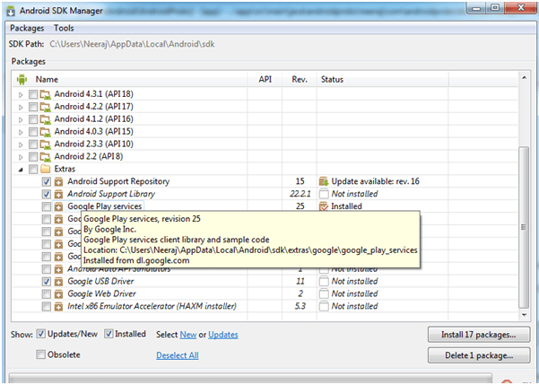Click Not installed icon for Intel HAXM installer
Viewport: 539px width, 385px height.
point(324,306)
